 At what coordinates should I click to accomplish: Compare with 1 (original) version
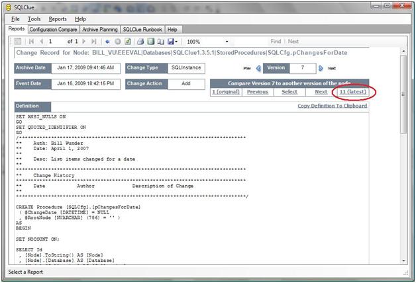click(226, 92)
